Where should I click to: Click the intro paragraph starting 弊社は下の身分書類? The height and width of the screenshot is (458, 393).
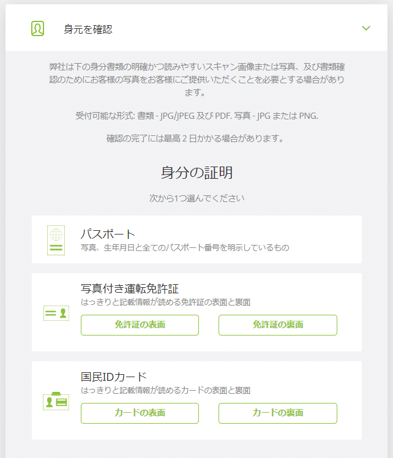tap(196, 80)
